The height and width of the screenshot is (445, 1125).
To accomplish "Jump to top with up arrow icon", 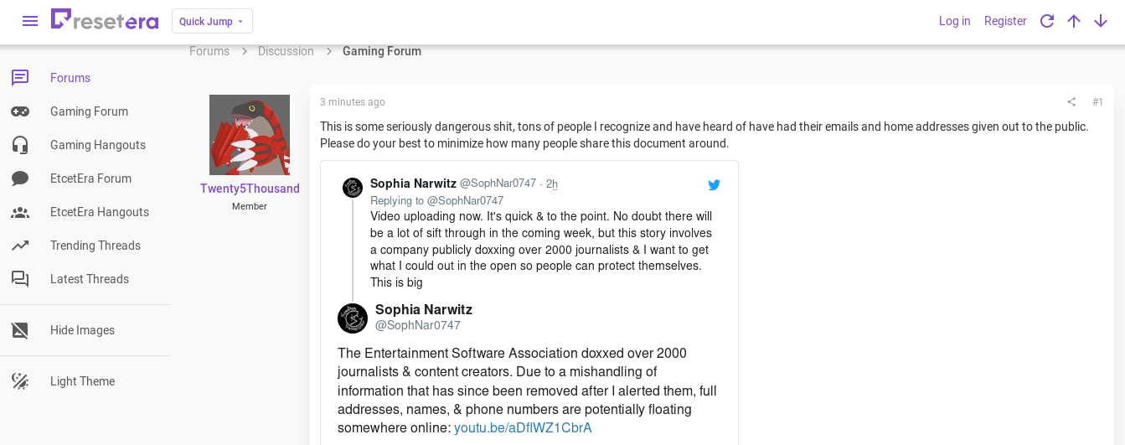I will pos(1074,21).
